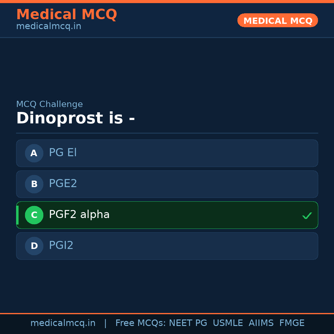
Task: Click the "MCQ Challenge" label
Action: (x=49, y=104)
